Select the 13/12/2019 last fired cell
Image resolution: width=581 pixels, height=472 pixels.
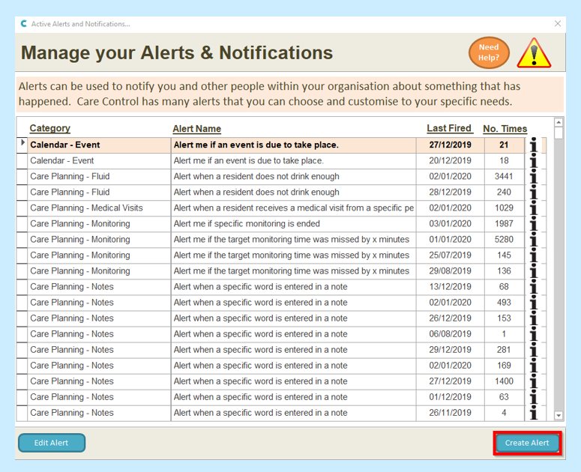coord(451,287)
